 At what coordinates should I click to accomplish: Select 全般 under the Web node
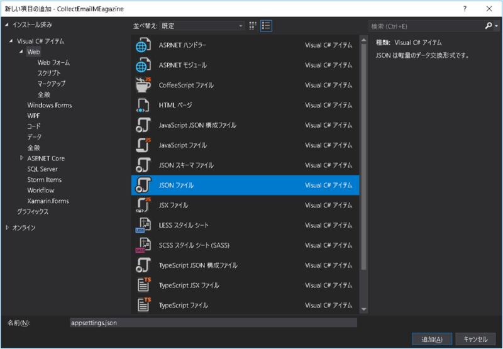point(44,94)
